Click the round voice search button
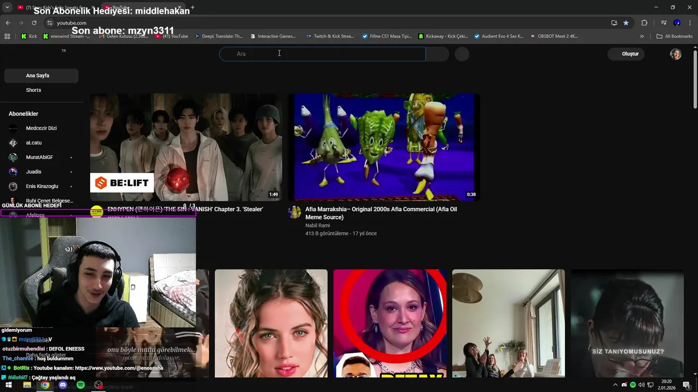698x392 pixels. (x=462, y=54)
